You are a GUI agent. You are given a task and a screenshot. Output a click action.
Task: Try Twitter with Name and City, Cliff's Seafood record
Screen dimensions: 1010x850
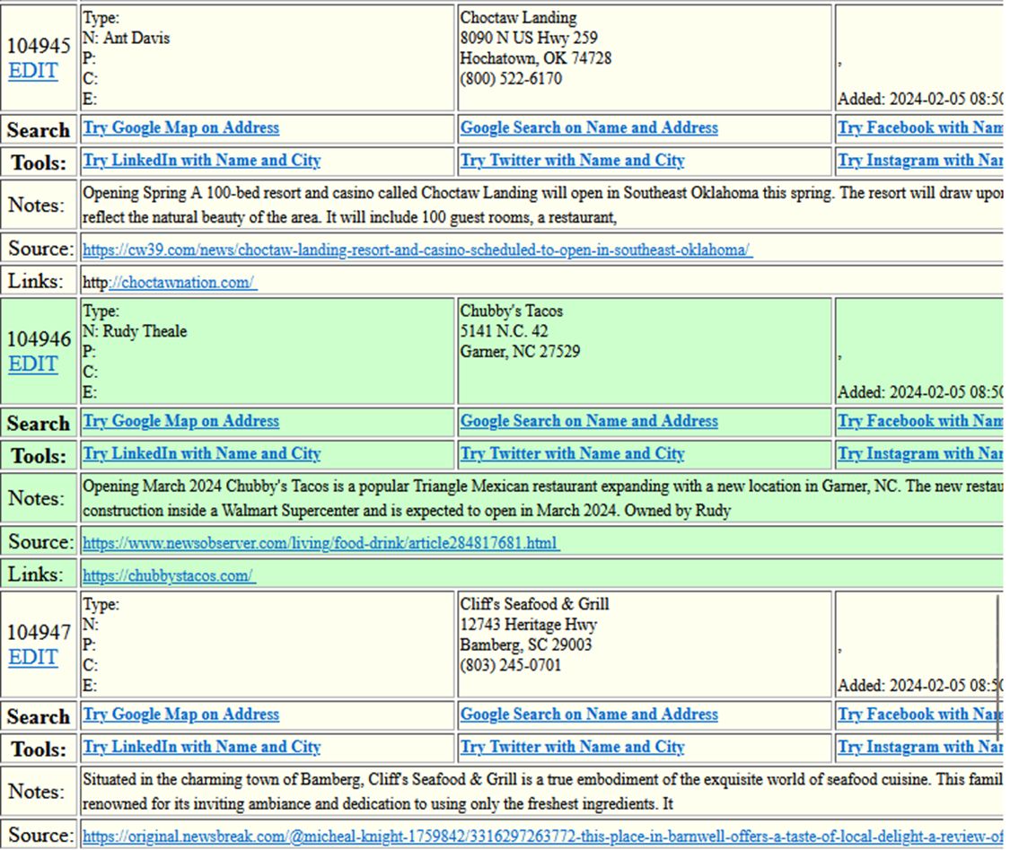572,747
